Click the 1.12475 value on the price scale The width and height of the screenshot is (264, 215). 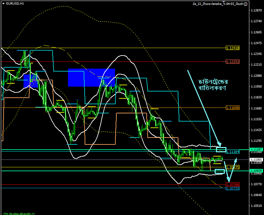tap(256, 43)
